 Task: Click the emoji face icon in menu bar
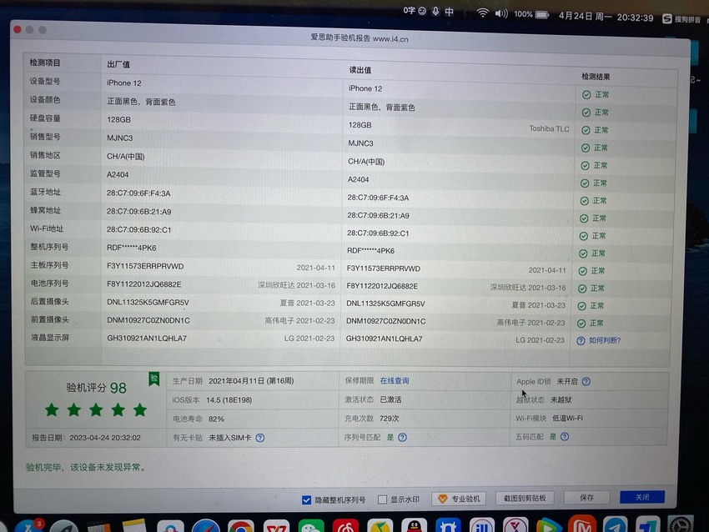click(x=422, y=12)
